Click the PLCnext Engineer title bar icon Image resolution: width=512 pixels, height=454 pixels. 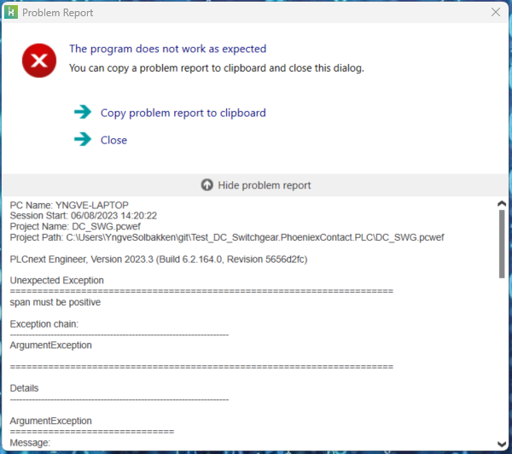click(x=10, y=13)
